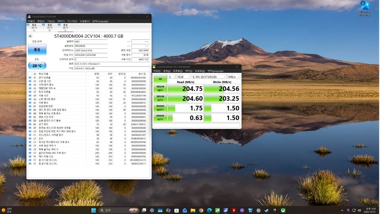Open the Xbox app taskbar icon
This screenshot has height=214, width=380.
point(283,210)
